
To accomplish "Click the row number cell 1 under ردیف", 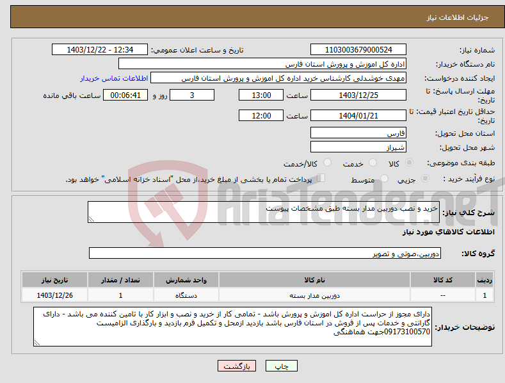I will coord(485,295).
